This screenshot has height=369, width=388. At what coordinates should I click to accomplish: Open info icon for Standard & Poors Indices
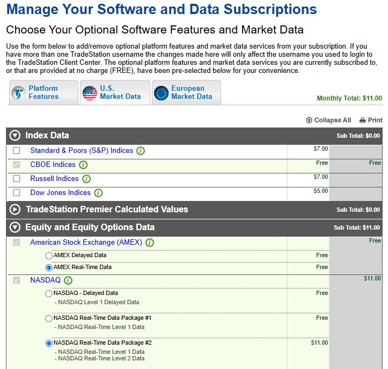point(141,151)
